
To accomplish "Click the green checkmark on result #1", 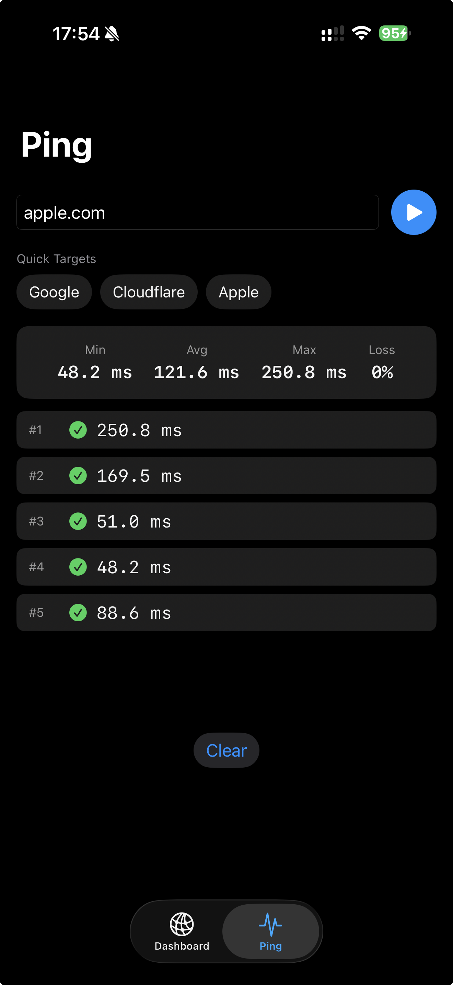I will (78, 430).
